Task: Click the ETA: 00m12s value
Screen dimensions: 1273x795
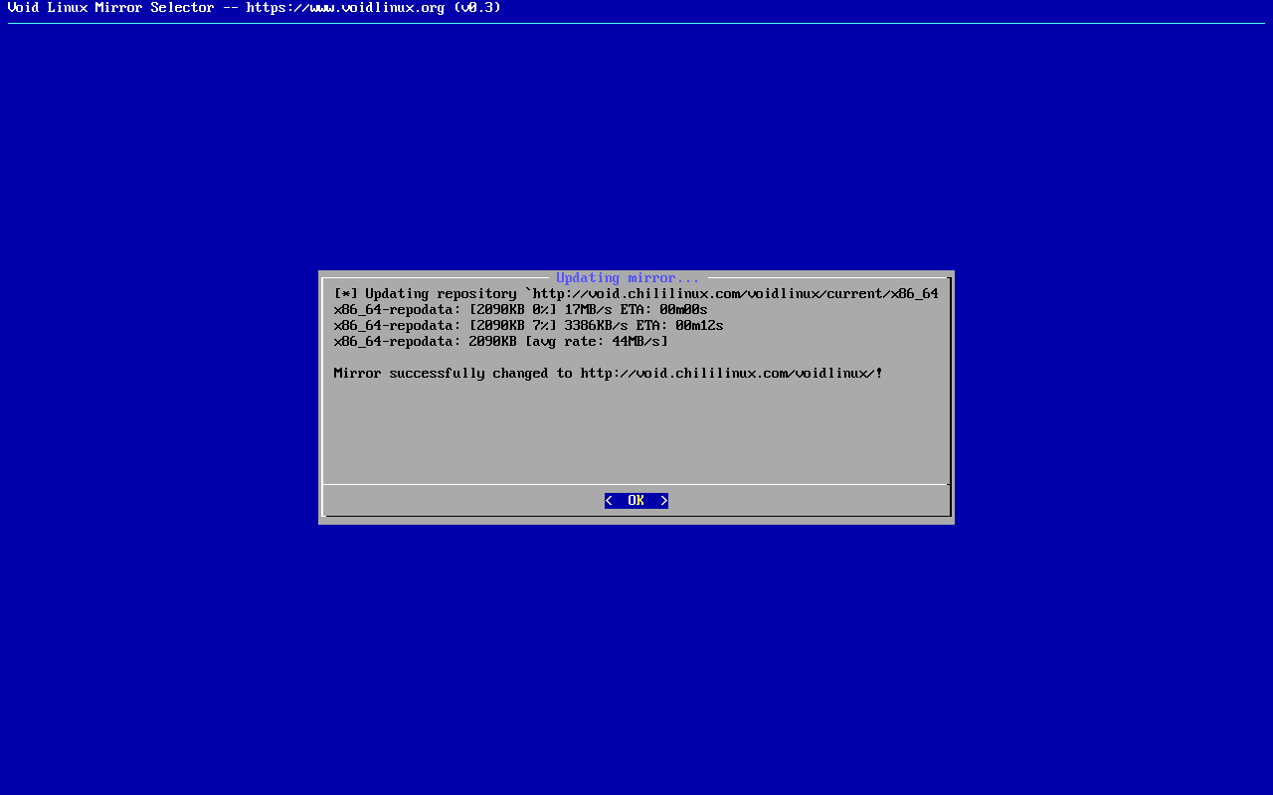Action: 679,326
